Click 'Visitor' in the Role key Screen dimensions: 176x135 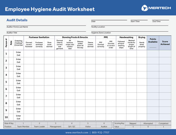tap(88, 126)
